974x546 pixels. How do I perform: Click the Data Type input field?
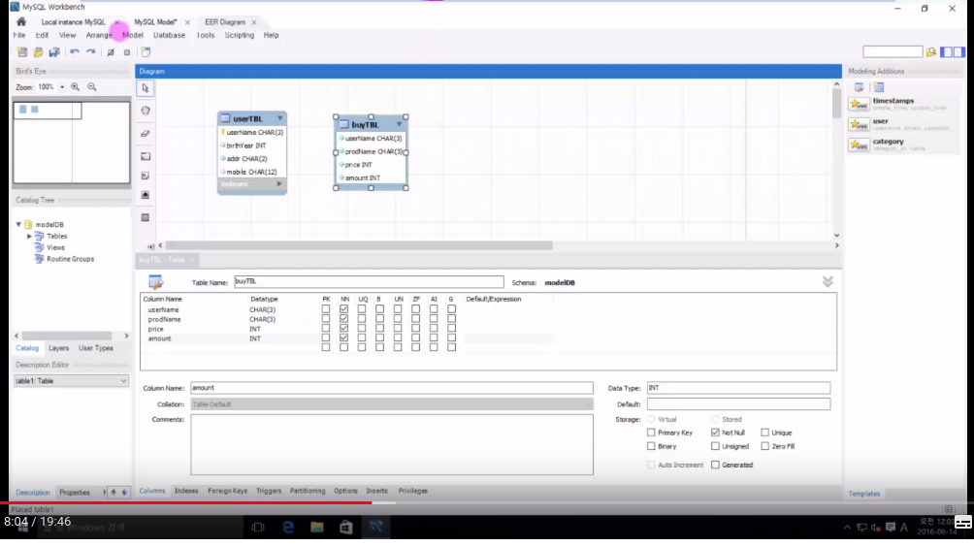point(738,388)
